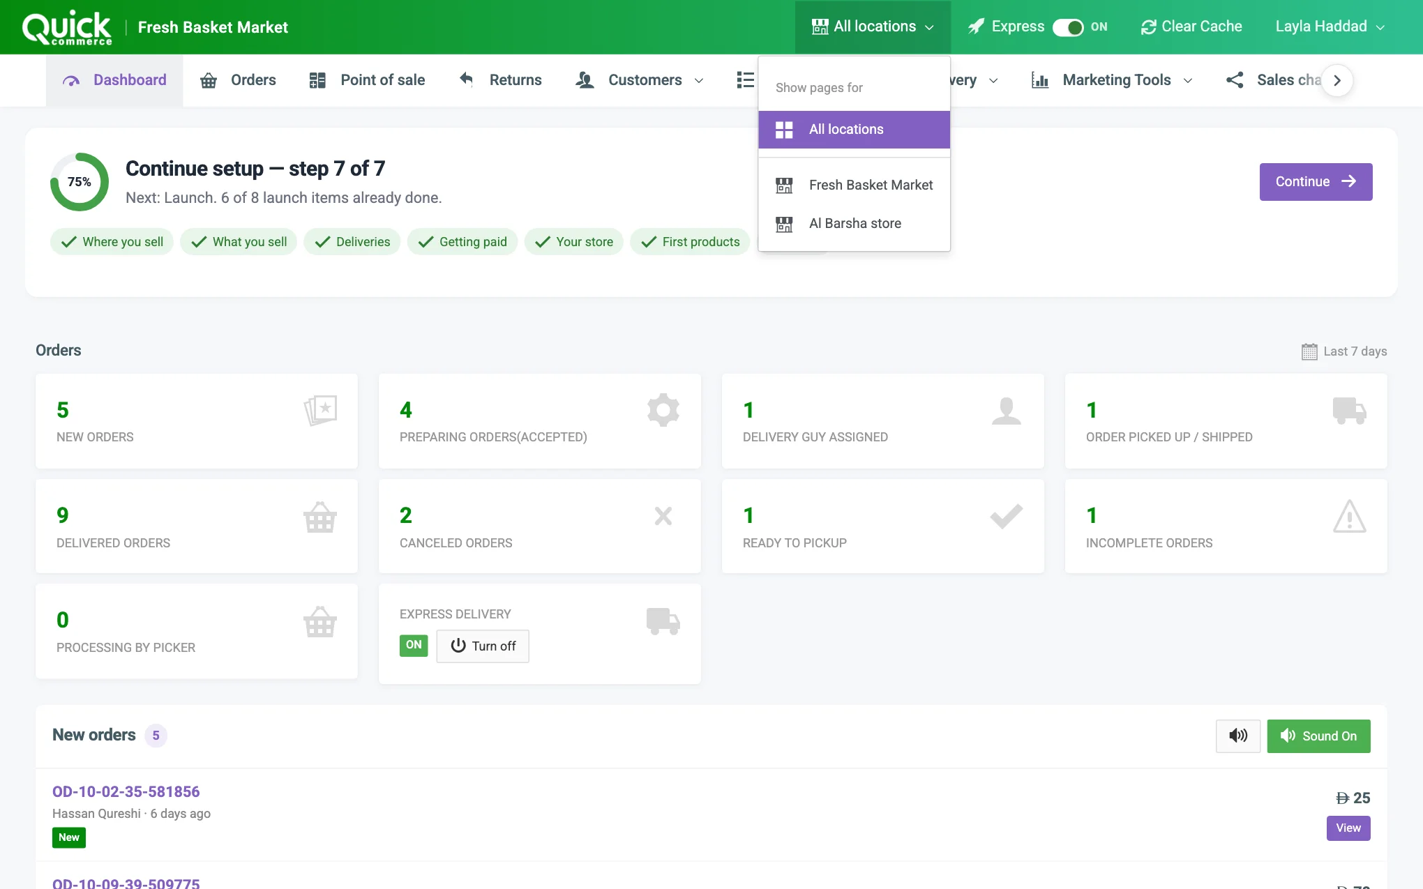The image size is (1423, 889).
Task: Click the Returns arrow icon
Action: pos(466,79)
